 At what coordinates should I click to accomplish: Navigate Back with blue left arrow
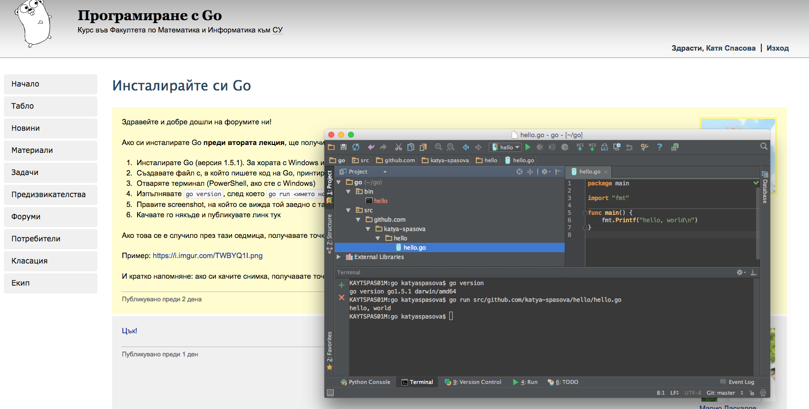tap(466, 147)
